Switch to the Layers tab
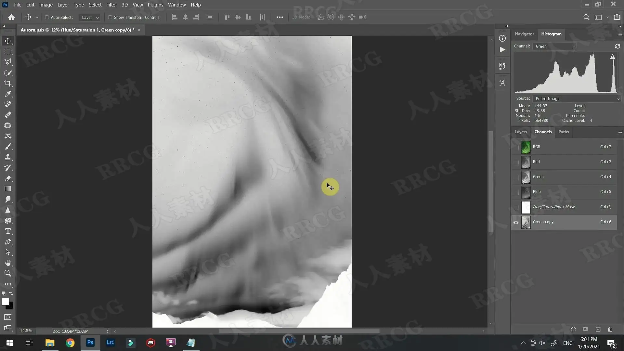 point(521,132)
